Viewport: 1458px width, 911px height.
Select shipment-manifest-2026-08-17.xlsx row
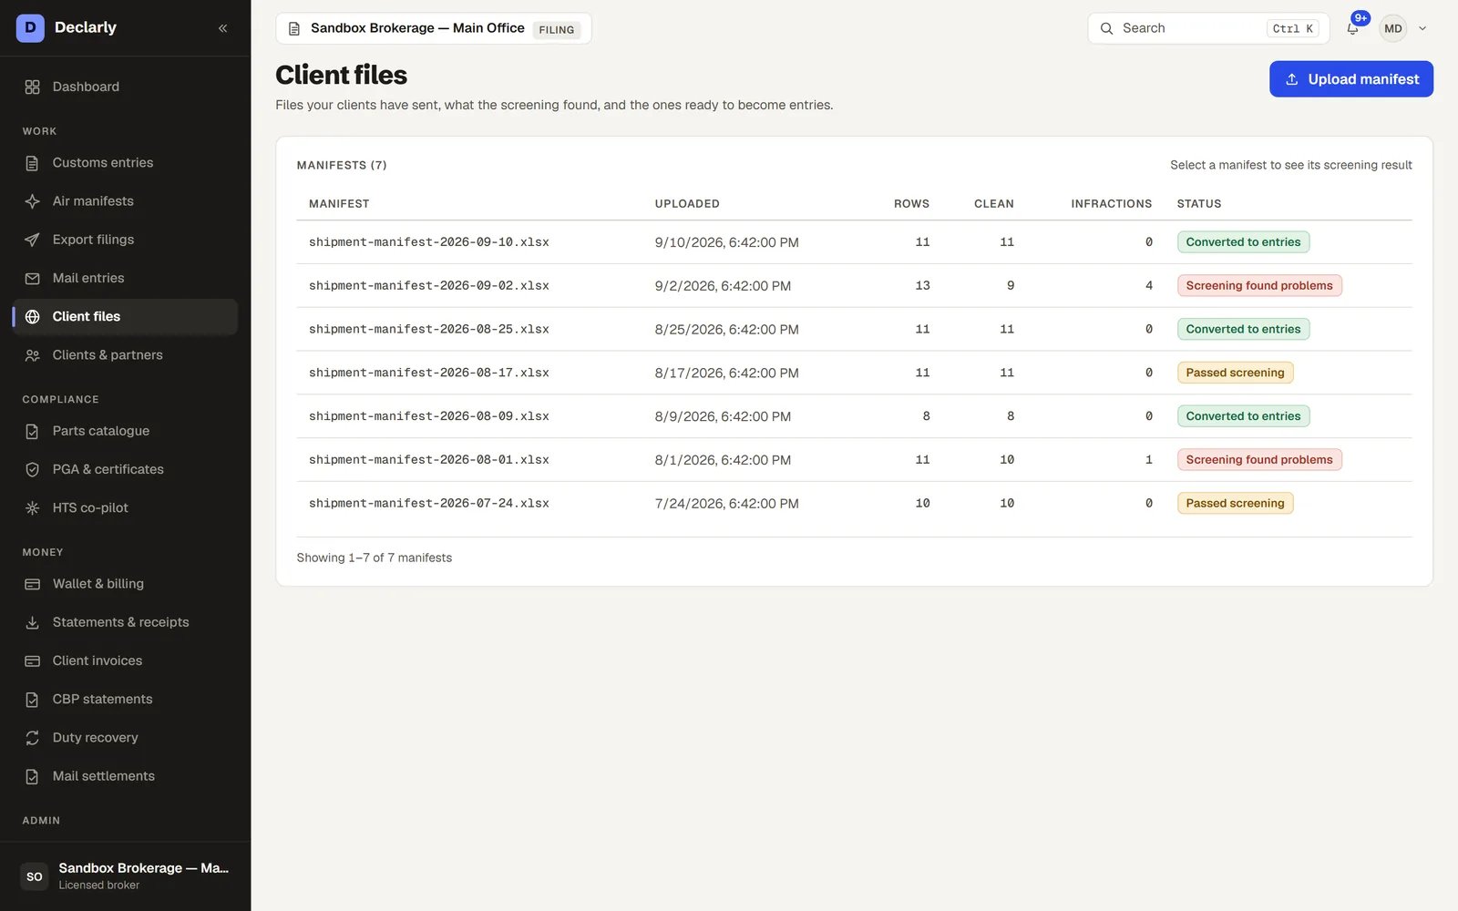(x=854, y=373)
